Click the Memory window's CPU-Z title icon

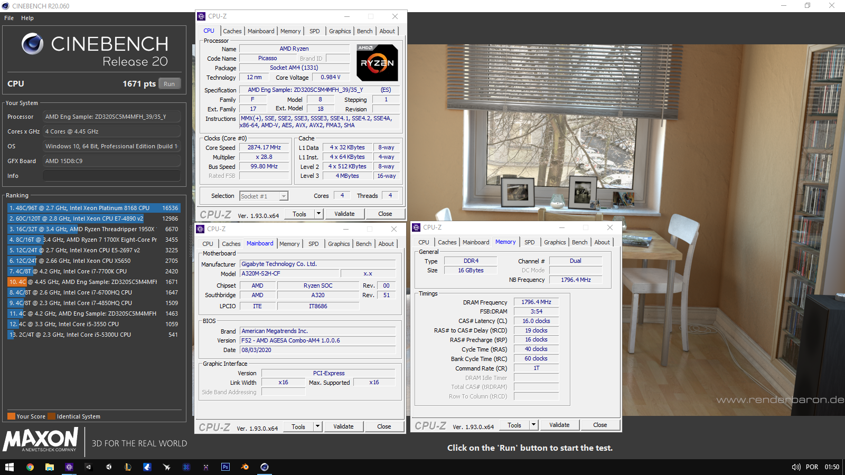[x=416, y=227]
